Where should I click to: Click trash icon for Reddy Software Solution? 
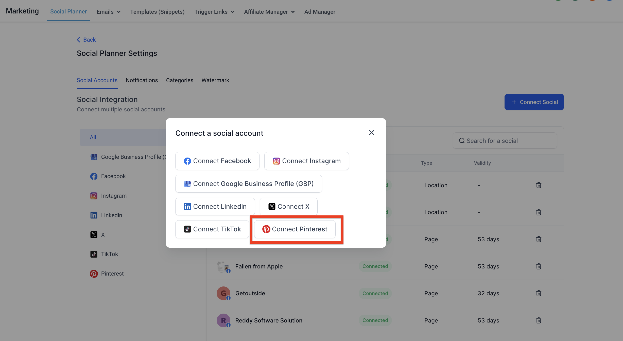coord(539,320)
